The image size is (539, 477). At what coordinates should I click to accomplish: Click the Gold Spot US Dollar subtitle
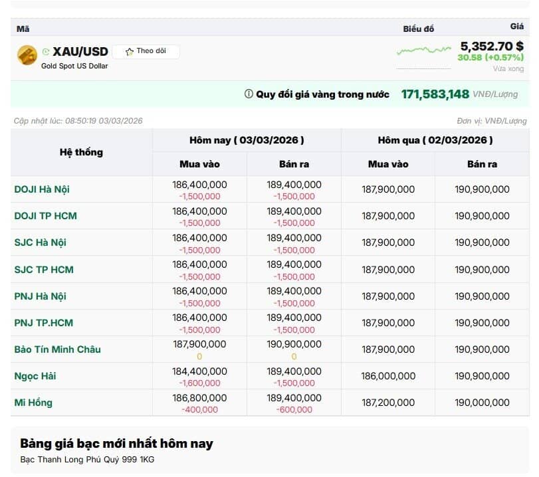pos(74,66)
